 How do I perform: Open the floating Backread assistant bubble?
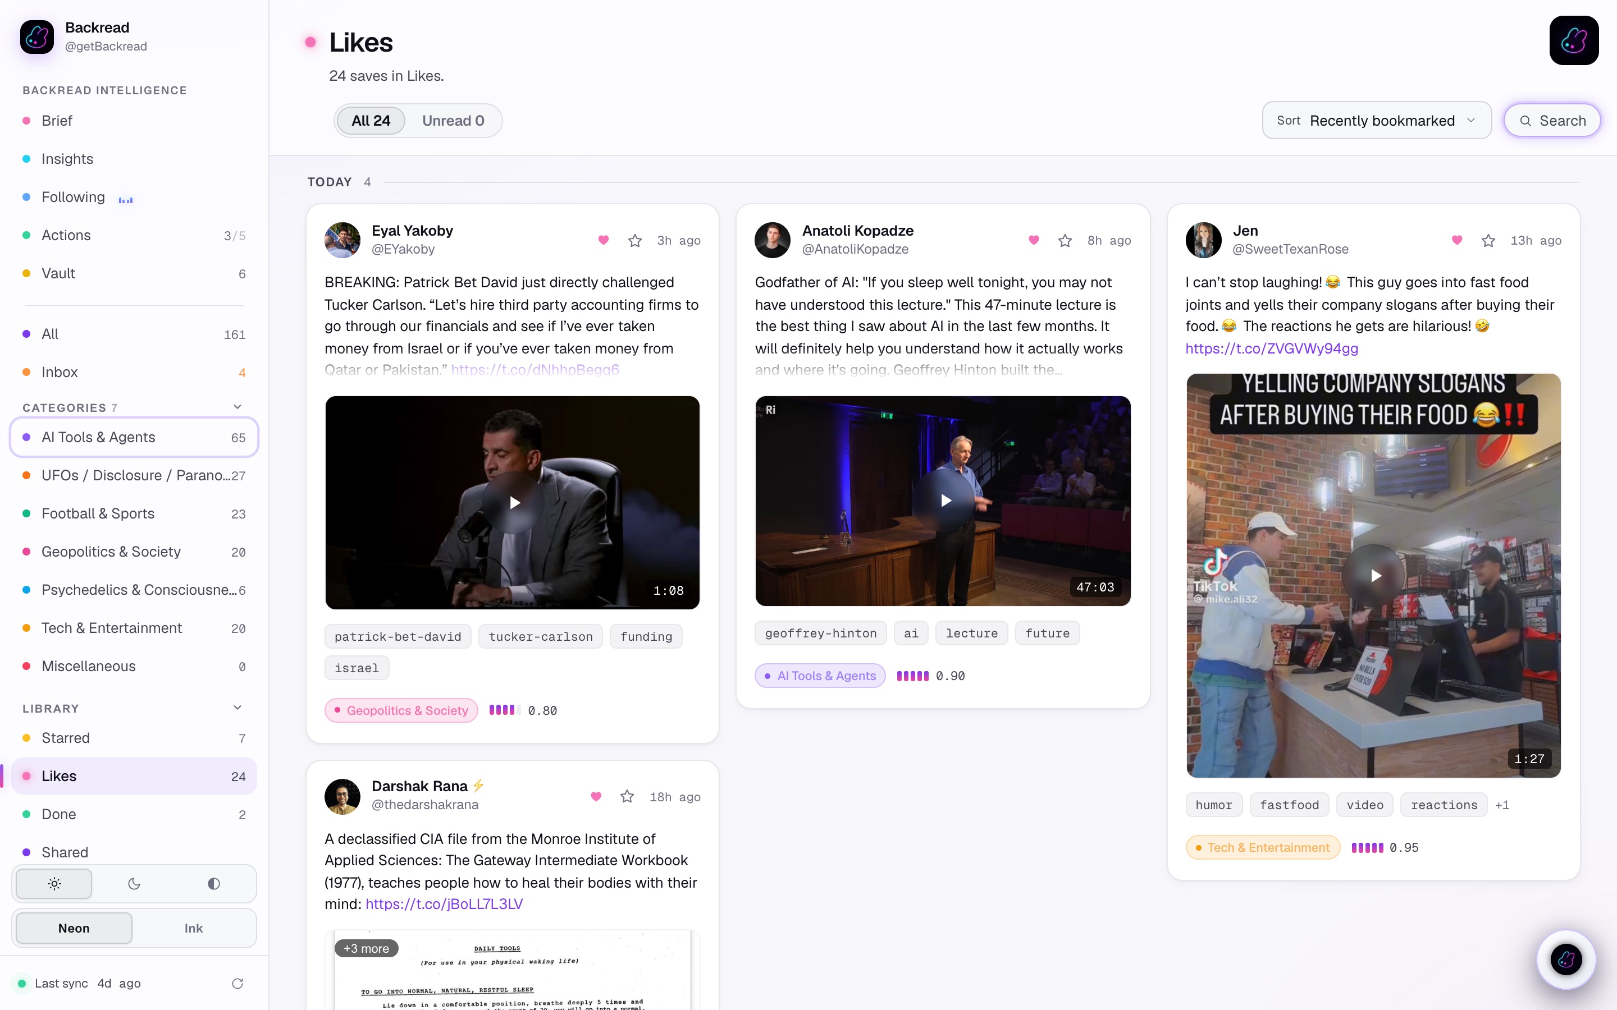[1565, 959]
